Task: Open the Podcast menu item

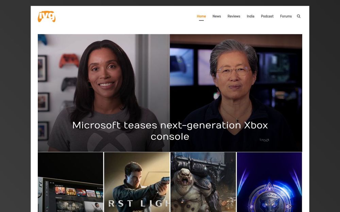Action: tap(267, 16)
